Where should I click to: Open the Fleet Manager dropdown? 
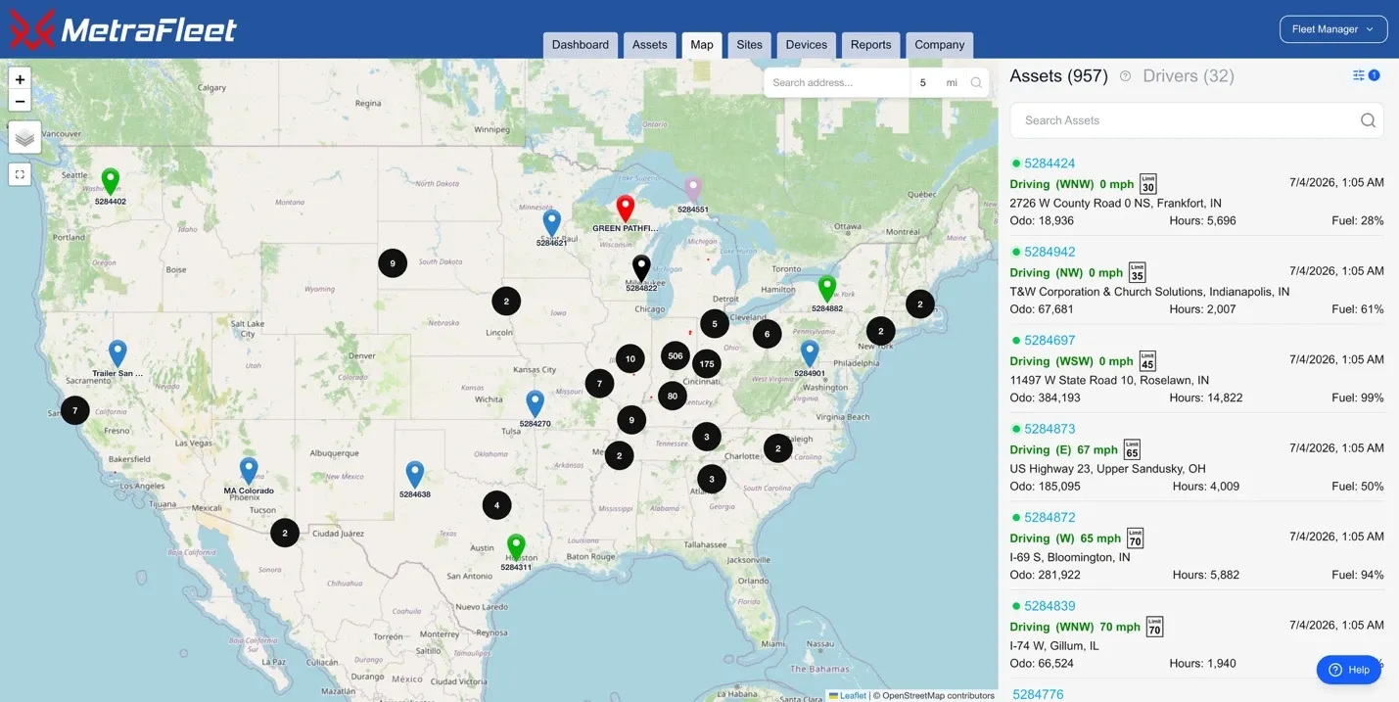[x=1332, y=29]
